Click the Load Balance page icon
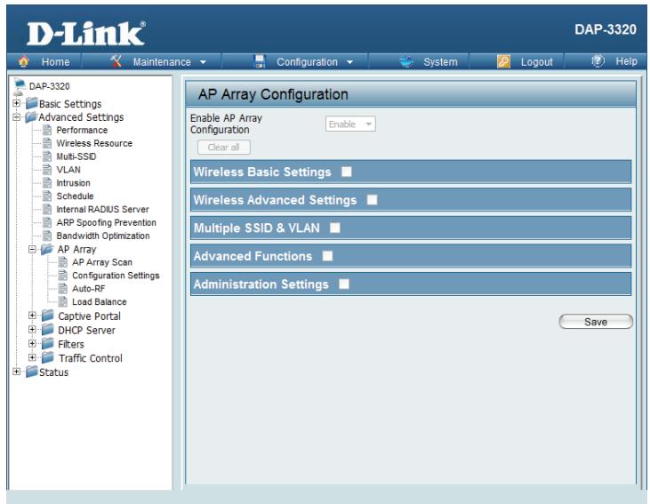 (x=62, y=301)
